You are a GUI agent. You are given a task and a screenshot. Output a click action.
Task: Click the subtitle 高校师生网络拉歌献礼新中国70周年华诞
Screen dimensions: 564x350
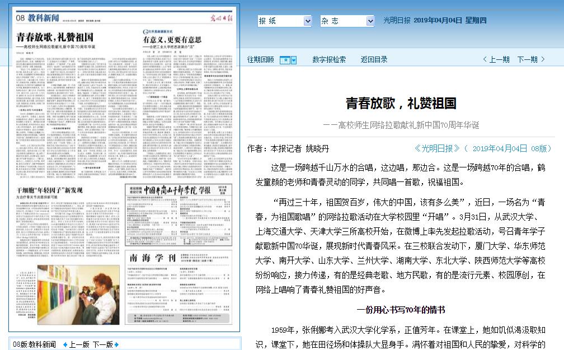(x=408, y=125)
